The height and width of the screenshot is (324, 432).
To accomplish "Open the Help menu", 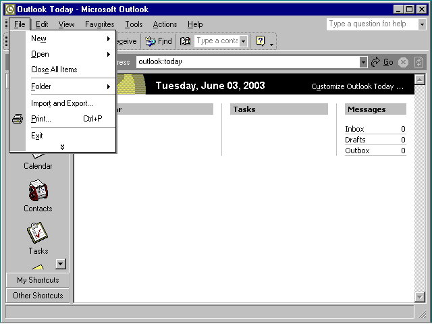I will (x=195, y=24).
